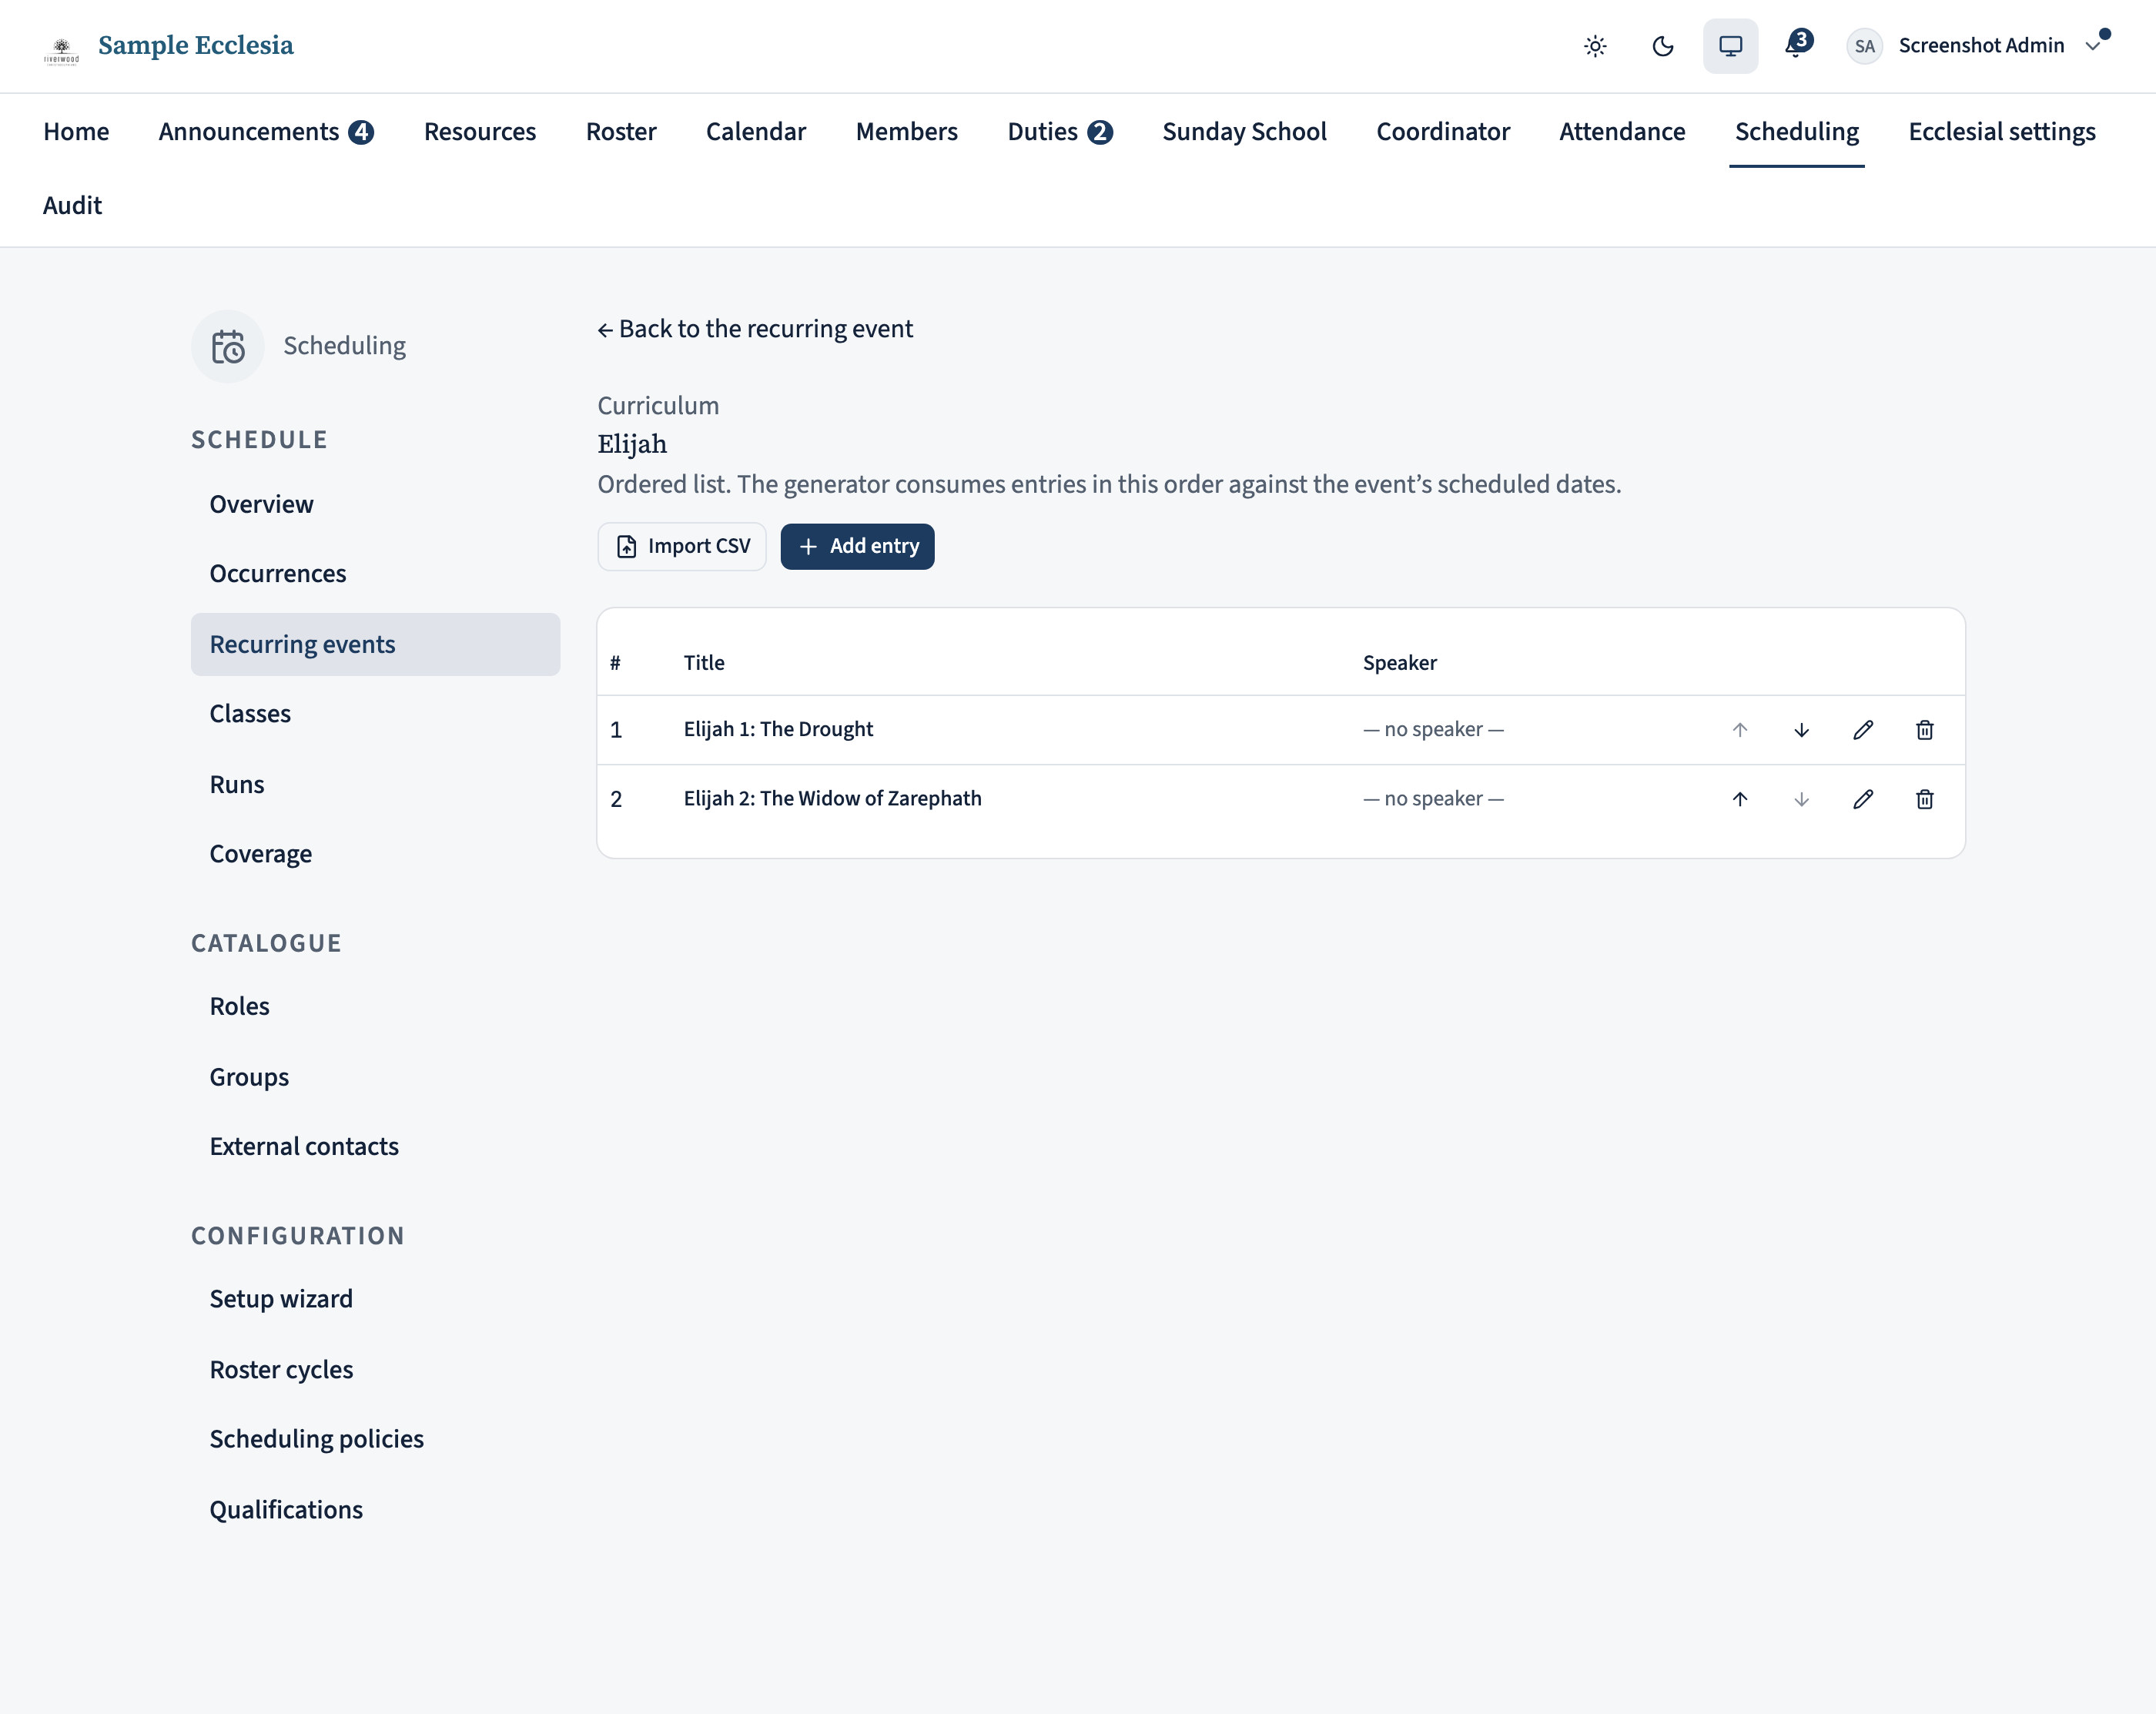
Task: Open Qualifications configuration
Action: point(375,1510)
